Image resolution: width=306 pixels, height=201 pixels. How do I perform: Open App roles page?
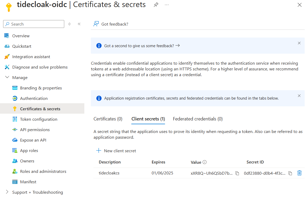click(x=29, y=151)
